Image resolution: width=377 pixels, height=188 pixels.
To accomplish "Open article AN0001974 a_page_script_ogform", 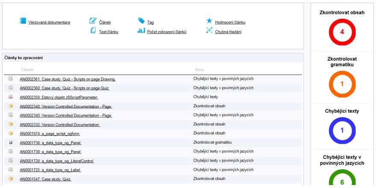I will point(50,133).
